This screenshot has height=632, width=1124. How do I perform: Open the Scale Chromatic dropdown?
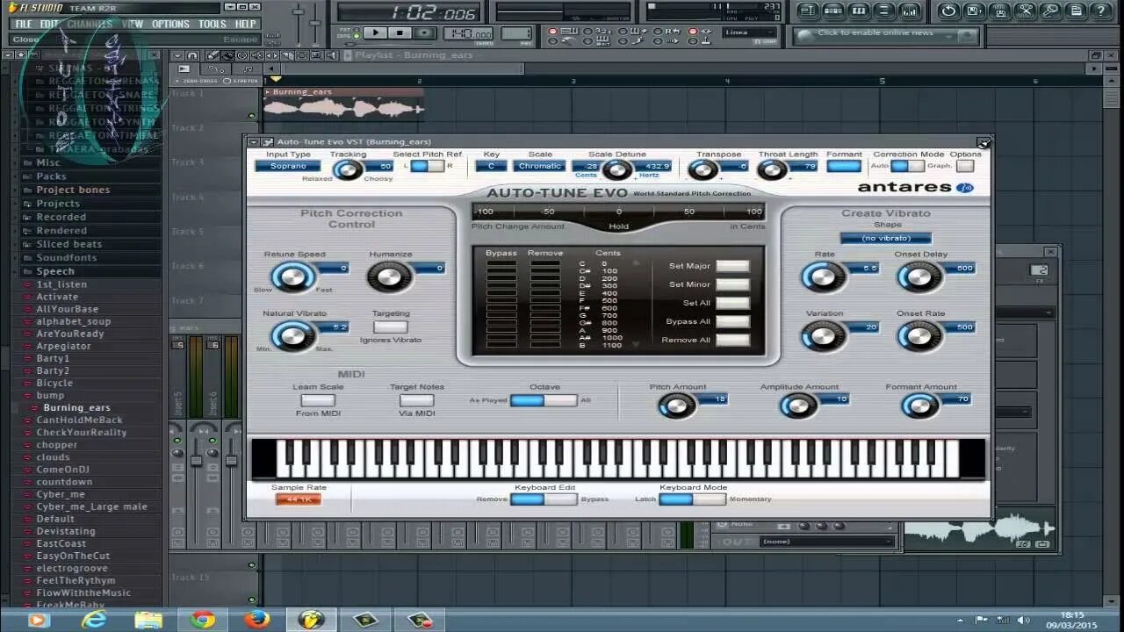pos(539,166)
